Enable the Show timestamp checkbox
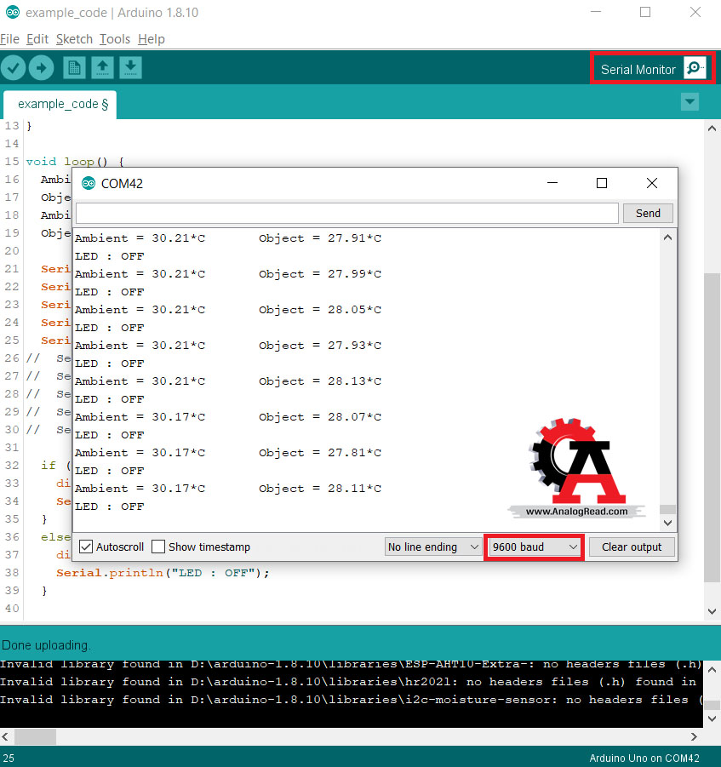This screenshot has width=721, height=767. point(158,547)
